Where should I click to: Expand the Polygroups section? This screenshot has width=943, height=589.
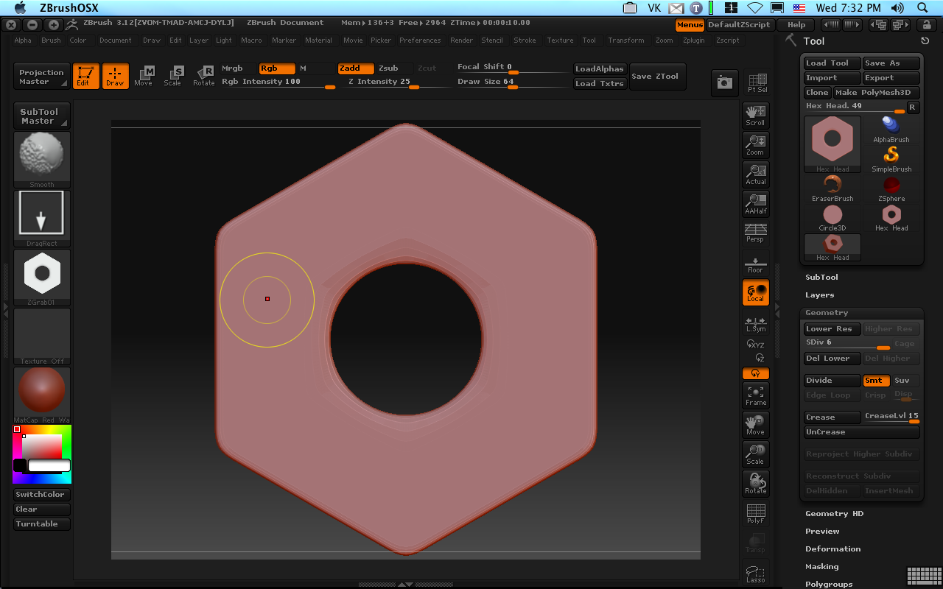tap(829, 585)
